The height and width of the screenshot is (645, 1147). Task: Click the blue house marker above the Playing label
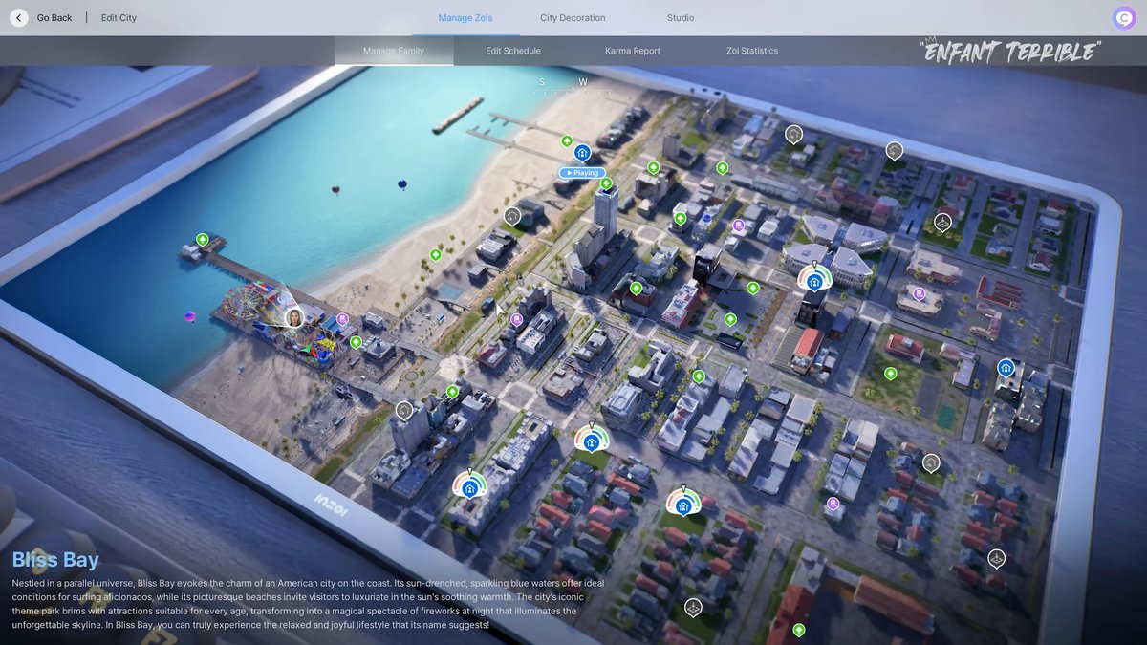coord(582,152)
